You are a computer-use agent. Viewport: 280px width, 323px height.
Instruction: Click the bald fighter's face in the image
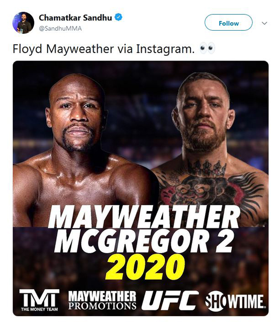click(77, 117)
